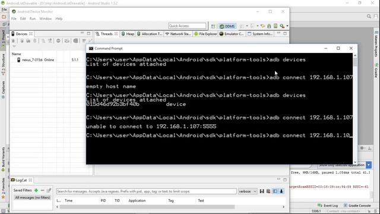
Task: Toggle the saved filters view display
Action: click(x=275, y=191)
